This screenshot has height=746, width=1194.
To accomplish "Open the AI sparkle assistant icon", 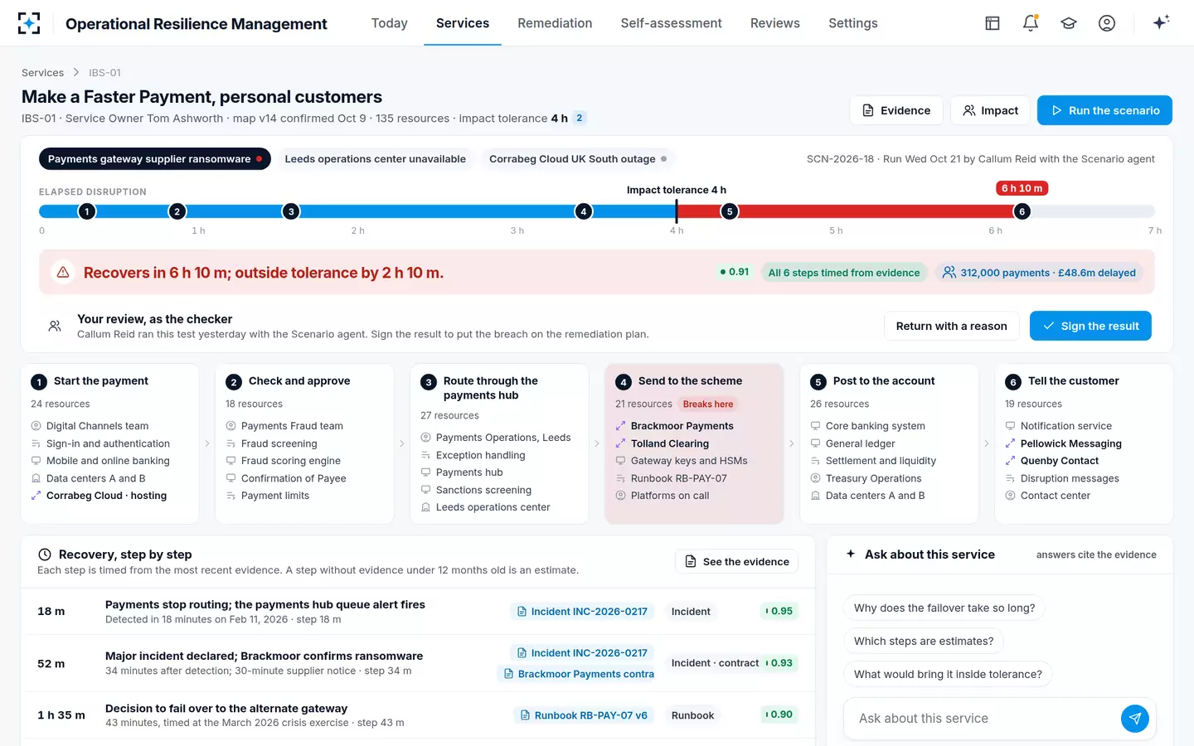I will (x=1161, y=22).
